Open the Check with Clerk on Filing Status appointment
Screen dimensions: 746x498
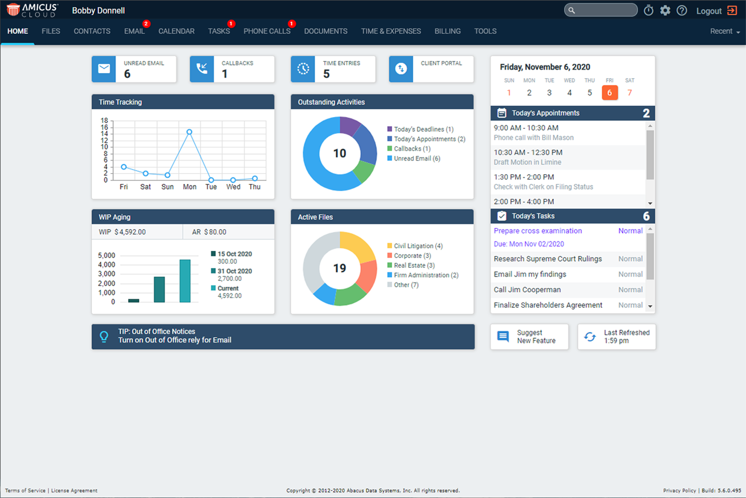pos(568,182)
